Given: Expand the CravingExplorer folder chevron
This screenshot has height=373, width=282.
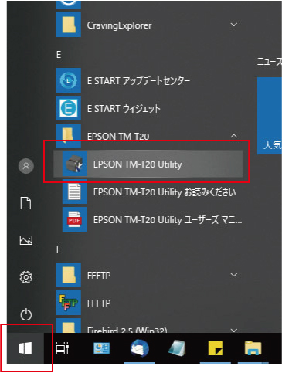Looking at the screenshot, I should [x=234, y=25].
